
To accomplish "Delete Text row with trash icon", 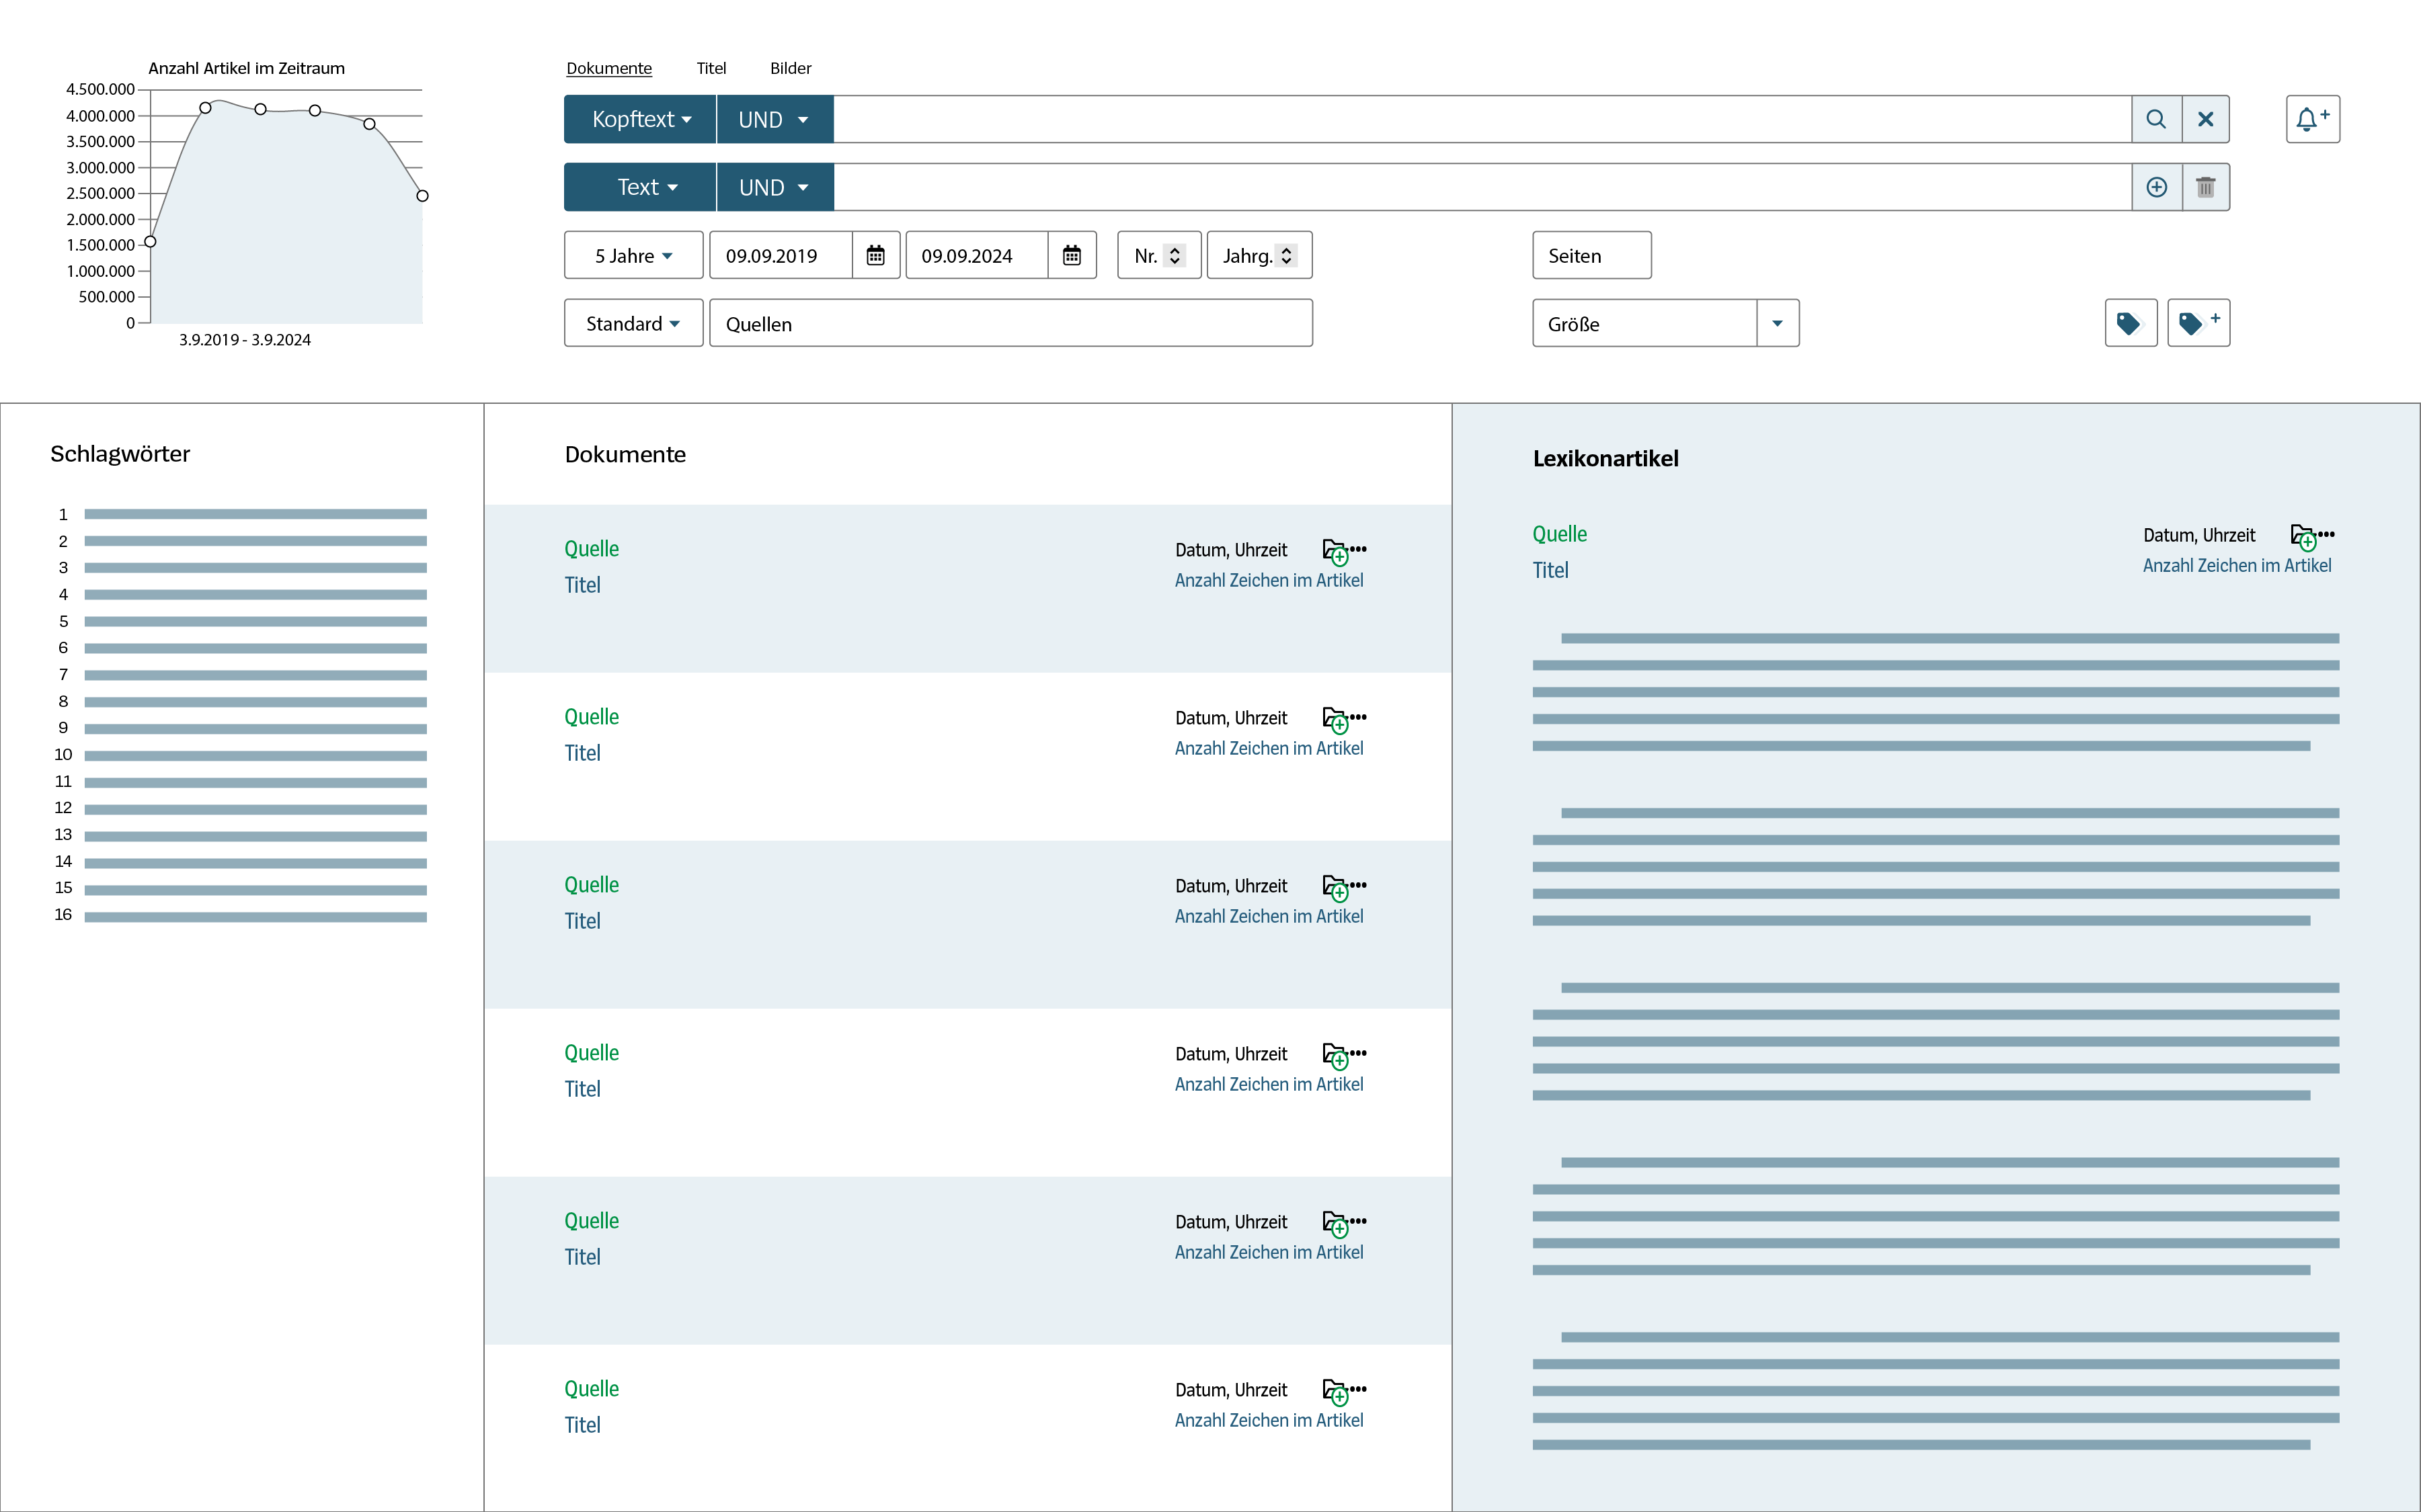I will (2205, 187).
